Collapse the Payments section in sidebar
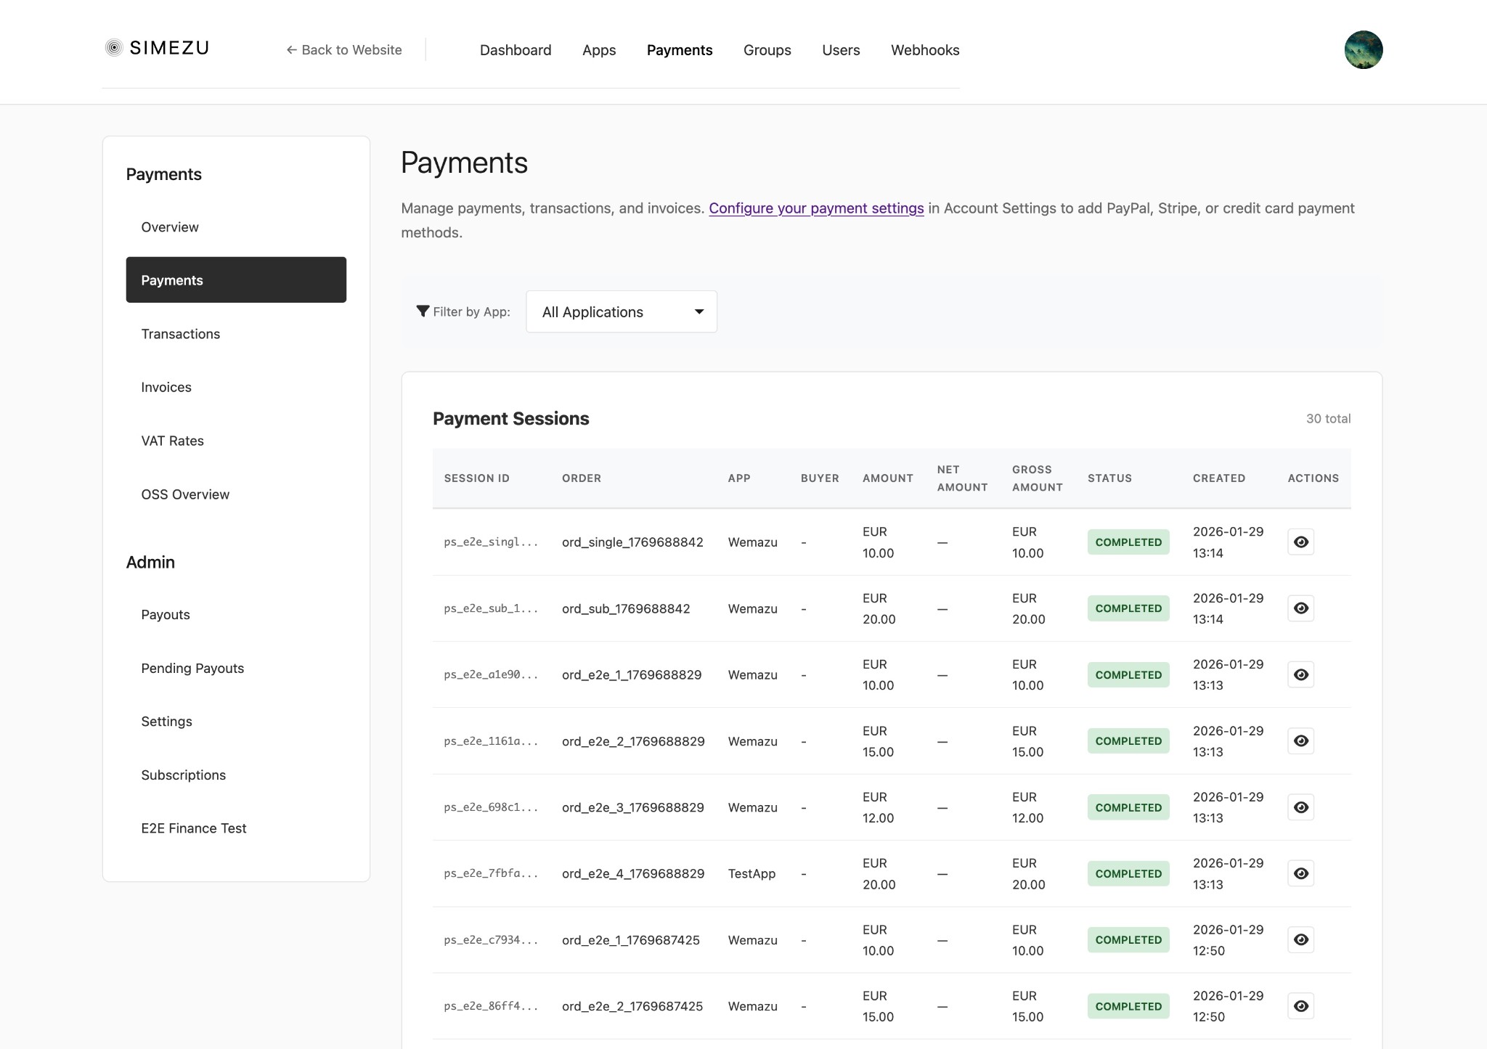 (x=164, y=174)
